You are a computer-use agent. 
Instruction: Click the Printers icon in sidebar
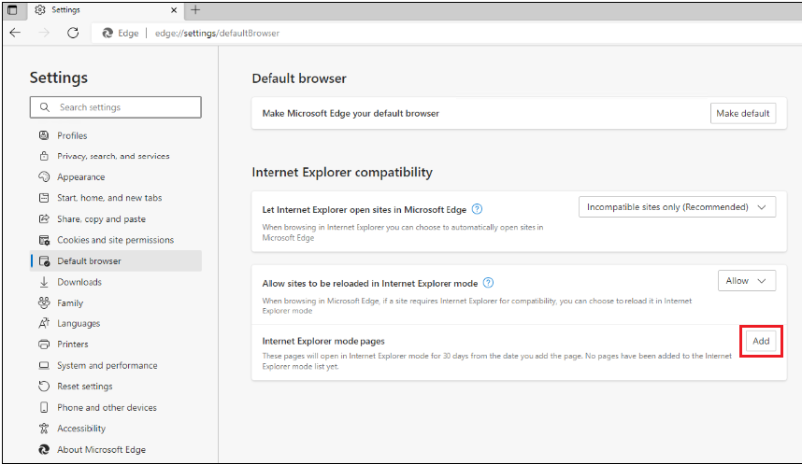tap(44, 344)
